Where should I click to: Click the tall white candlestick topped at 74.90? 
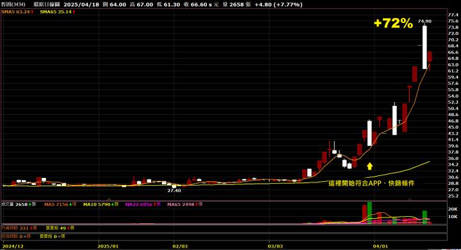click(425, 47)
